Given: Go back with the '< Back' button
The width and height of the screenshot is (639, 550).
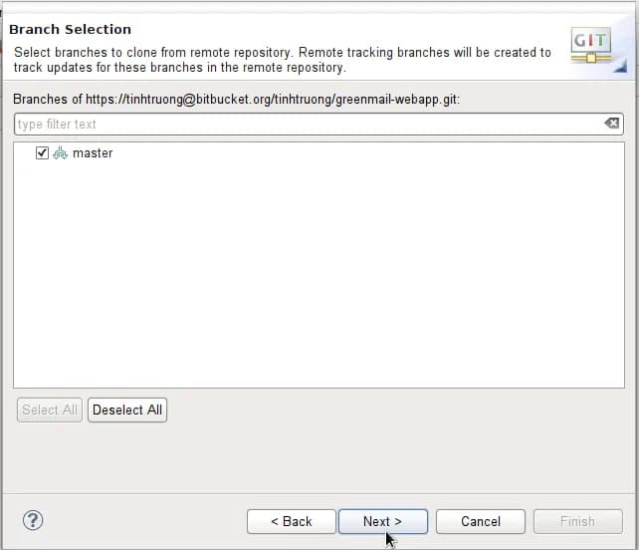Looking at the screenshot, I should 292,521.
